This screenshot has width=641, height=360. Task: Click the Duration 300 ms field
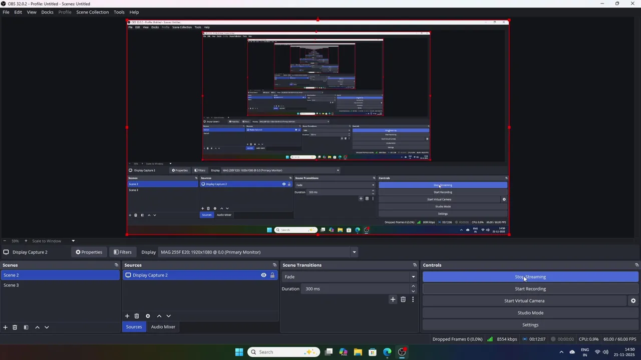(x=356, y=289)
